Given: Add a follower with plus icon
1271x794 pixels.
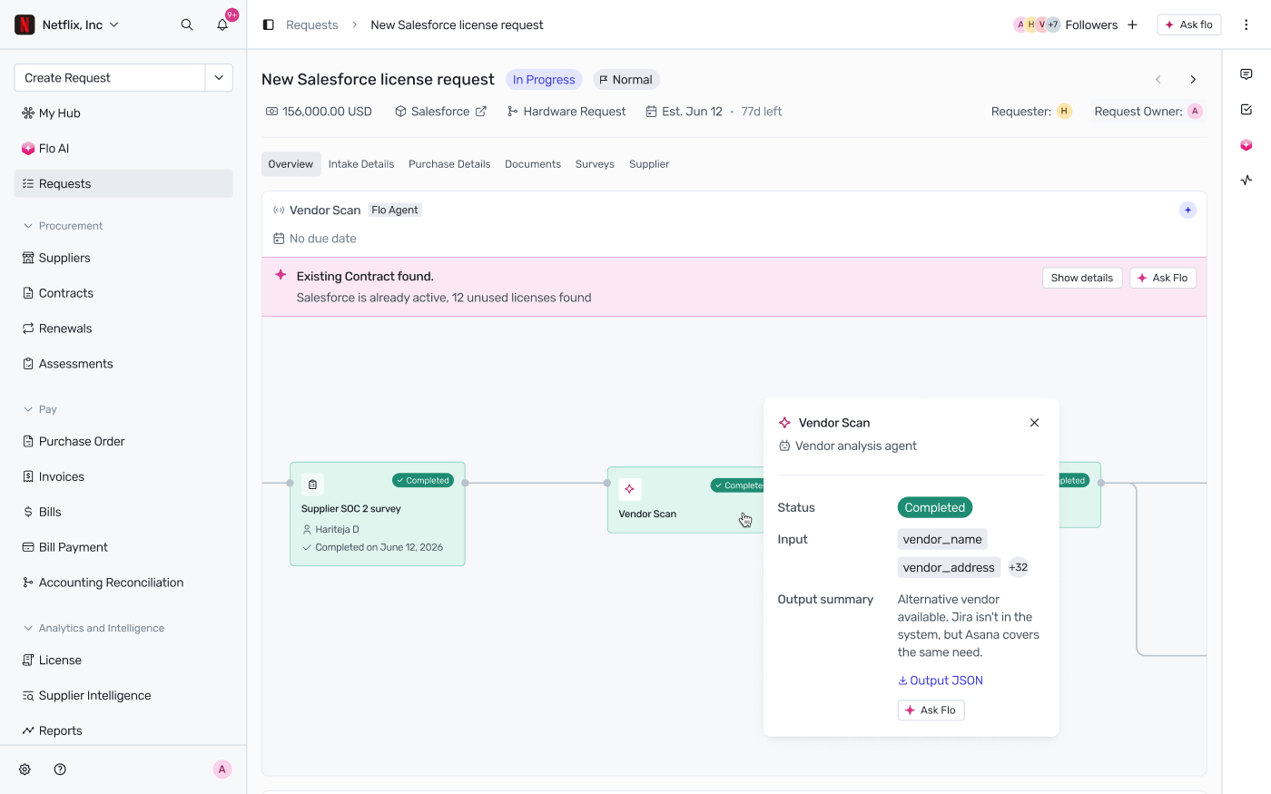Looking at the screenshot, I should (x=1132, y=25).
